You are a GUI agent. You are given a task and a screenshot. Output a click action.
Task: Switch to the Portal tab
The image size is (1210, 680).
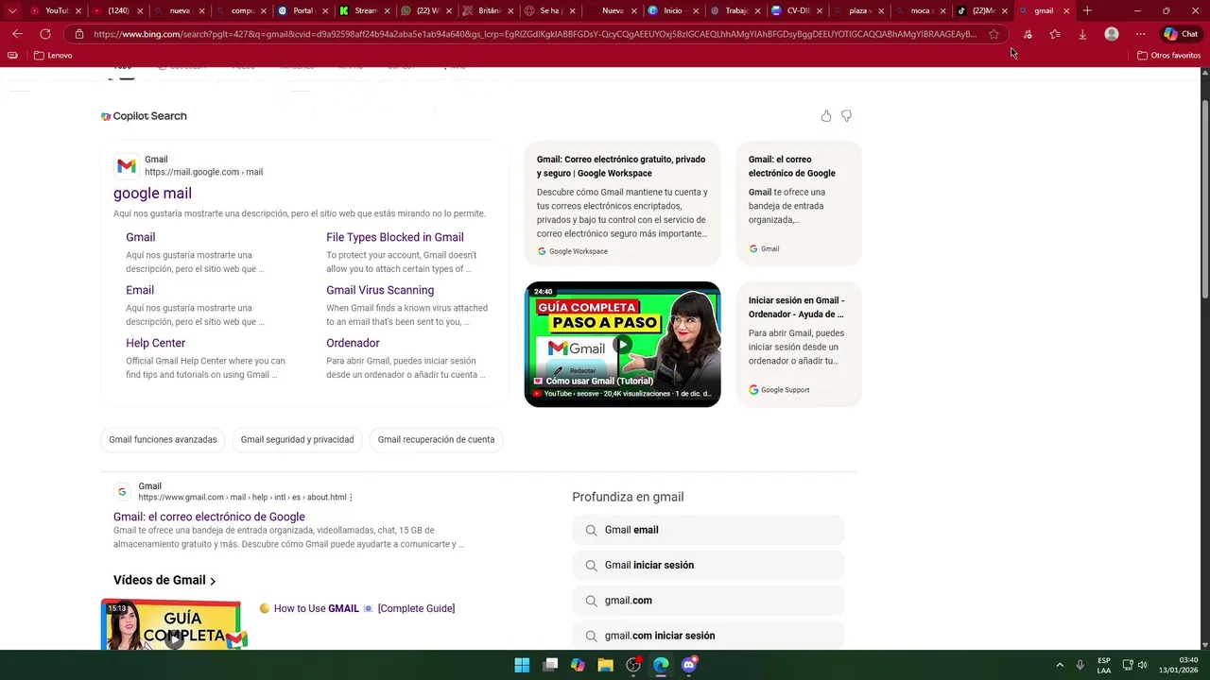pyautogui.click(x=302, y=10)
